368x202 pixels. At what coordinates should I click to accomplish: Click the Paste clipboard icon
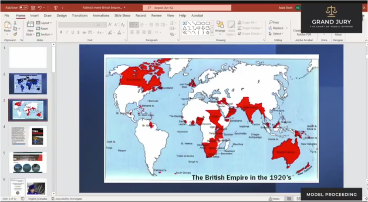pos(7,25)
